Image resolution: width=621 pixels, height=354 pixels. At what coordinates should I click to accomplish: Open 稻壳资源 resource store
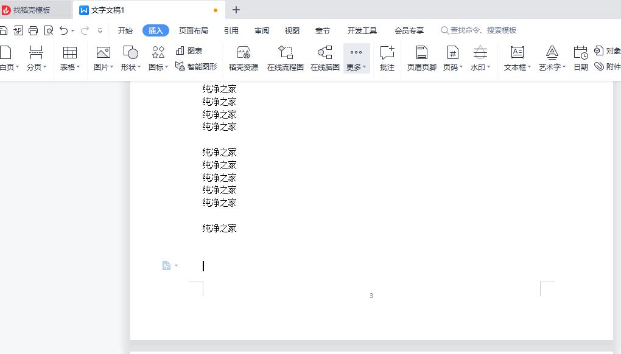(243, 58)
